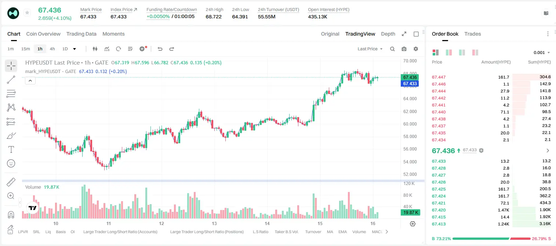Viewport: 556px width, 246px height.
Task: Select the ruler measure tool
Action: click(11, 182)
